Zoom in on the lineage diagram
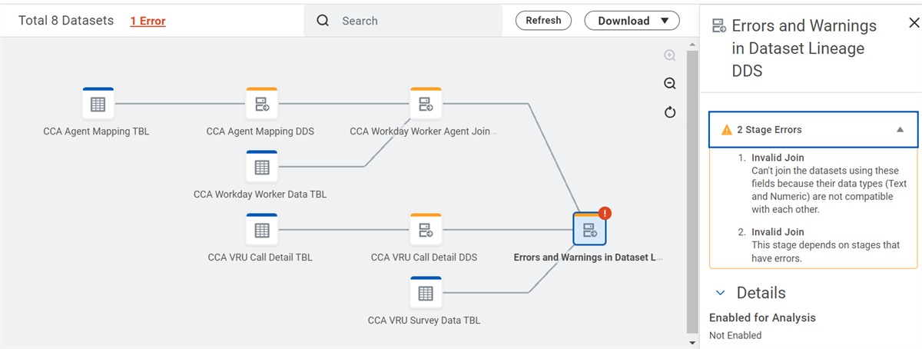 pos(670,55)
